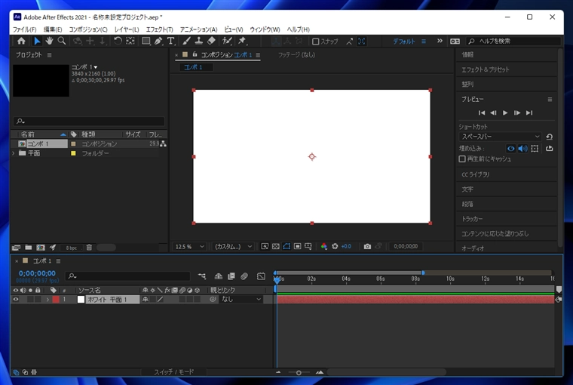Open the 12.5 % magnification dropdown
The image size is (573, 385).
189,247
